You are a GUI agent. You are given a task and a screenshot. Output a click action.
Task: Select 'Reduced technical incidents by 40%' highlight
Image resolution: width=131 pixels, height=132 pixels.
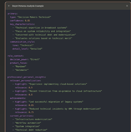click(x=65, y=109)
